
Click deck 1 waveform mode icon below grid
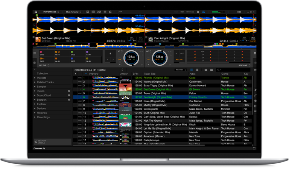(35, 63)
